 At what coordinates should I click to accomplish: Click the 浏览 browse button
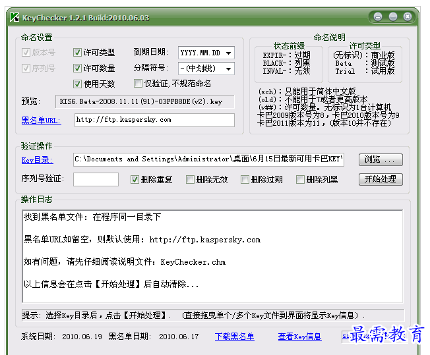(x=381, y=159)
